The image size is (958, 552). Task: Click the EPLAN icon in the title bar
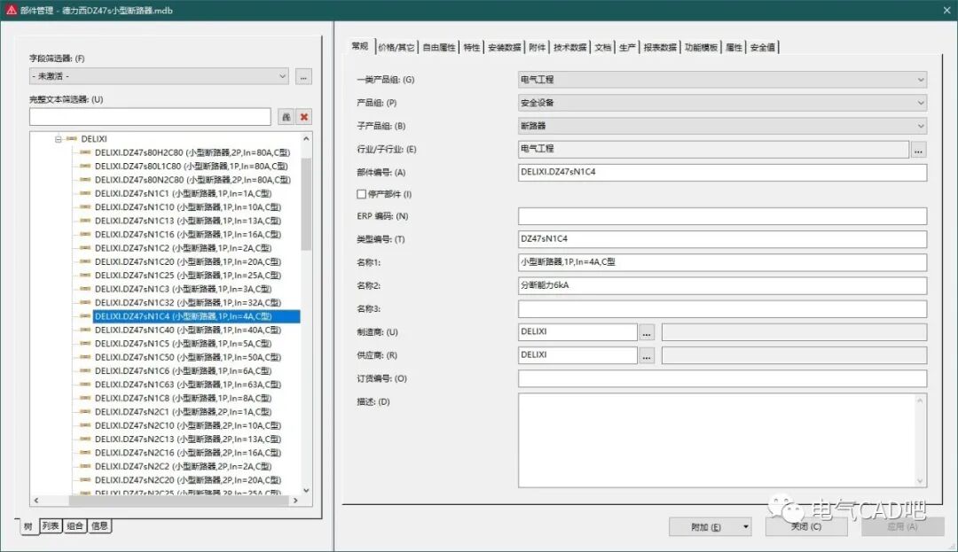point(12,12)
